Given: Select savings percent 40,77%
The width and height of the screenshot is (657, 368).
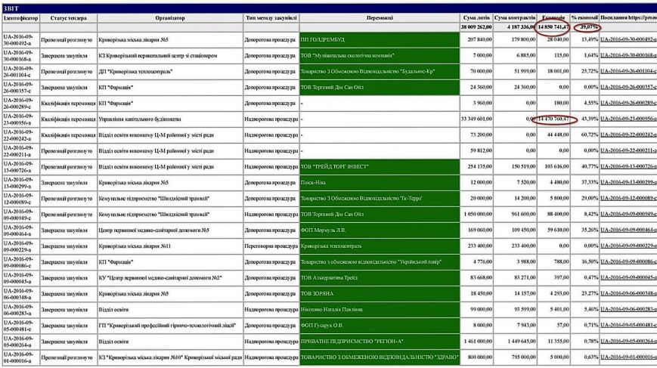Looking at the screenshot, I should (590, 167).
